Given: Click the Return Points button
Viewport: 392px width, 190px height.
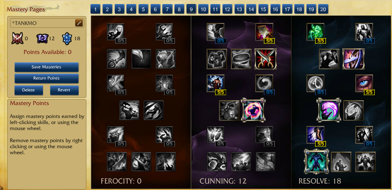Looking at the screenshot, I should pos(46,78).
